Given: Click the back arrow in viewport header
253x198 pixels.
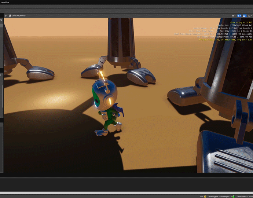Looking at the screenshot, I should pyautogui.click(x=6, y=16).
